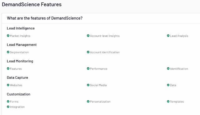Click the Forms feature label
This screenshot has height=115, width=200.
click(x=14, y=102)
